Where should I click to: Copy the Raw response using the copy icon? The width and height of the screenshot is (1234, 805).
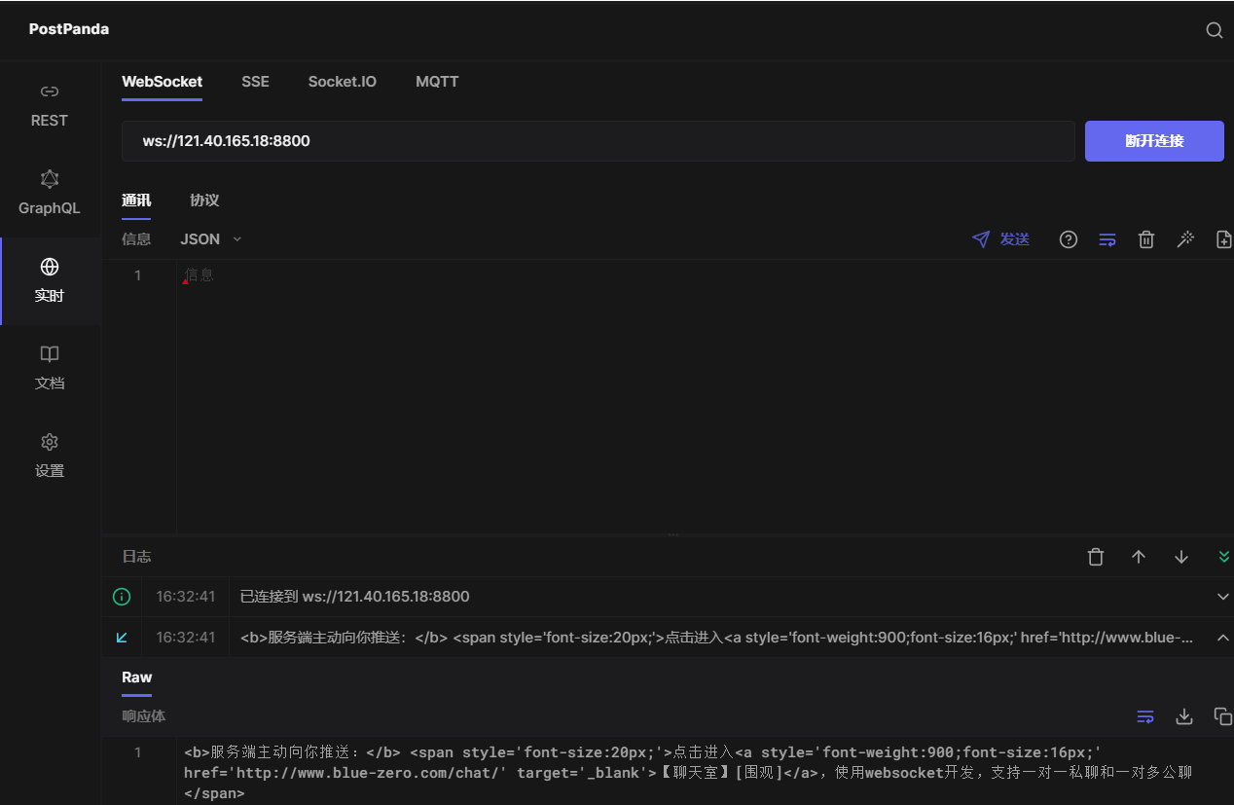pos(1223,715)
